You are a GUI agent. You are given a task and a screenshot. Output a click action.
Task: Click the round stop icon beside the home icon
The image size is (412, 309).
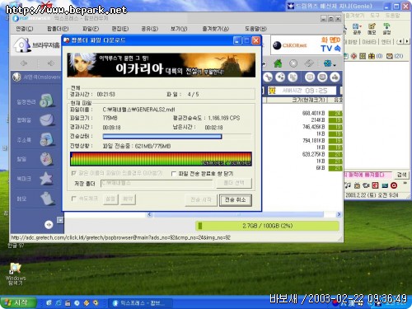pos(293,63)
